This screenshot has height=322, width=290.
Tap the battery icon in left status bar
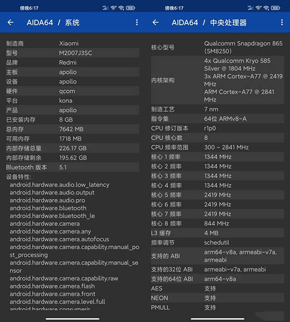[x=131, y=8]
